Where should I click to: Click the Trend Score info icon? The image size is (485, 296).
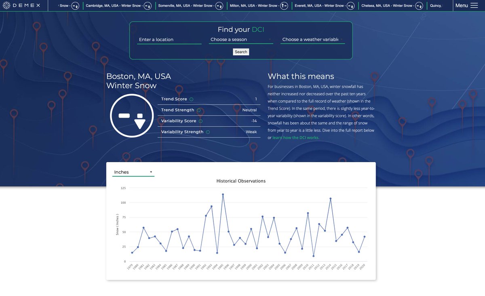pos(192,99)
